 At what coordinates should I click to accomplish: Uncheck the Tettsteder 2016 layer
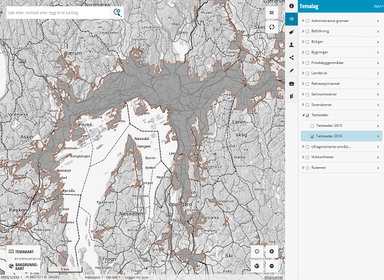click(312, 136)
